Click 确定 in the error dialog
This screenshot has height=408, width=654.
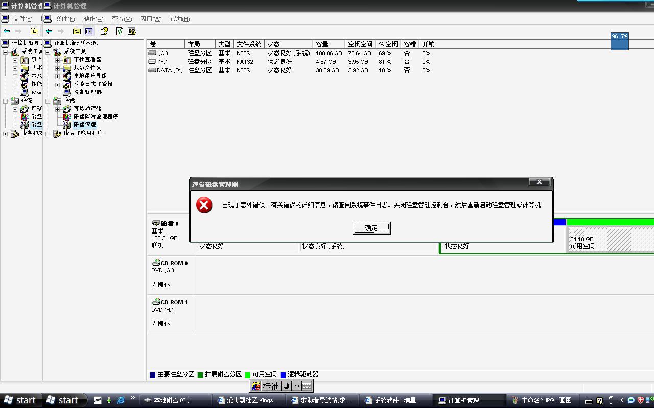click(371, 228)
